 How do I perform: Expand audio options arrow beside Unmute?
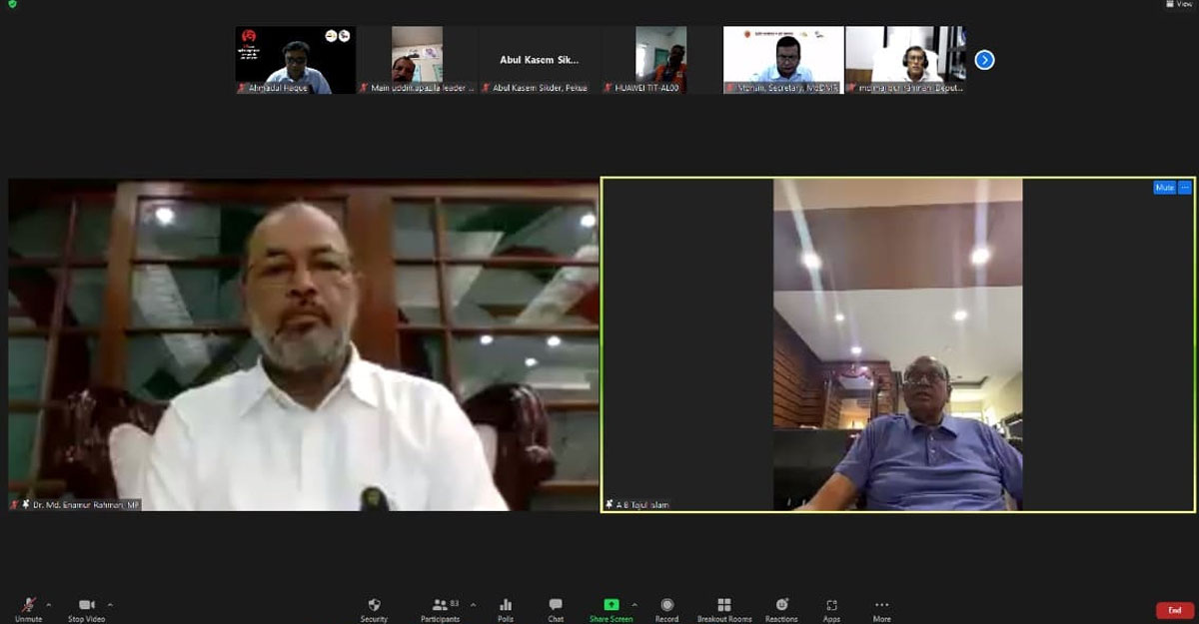tap(49, 604)
